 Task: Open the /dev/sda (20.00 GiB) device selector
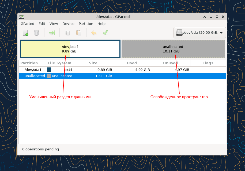(199, 33)
